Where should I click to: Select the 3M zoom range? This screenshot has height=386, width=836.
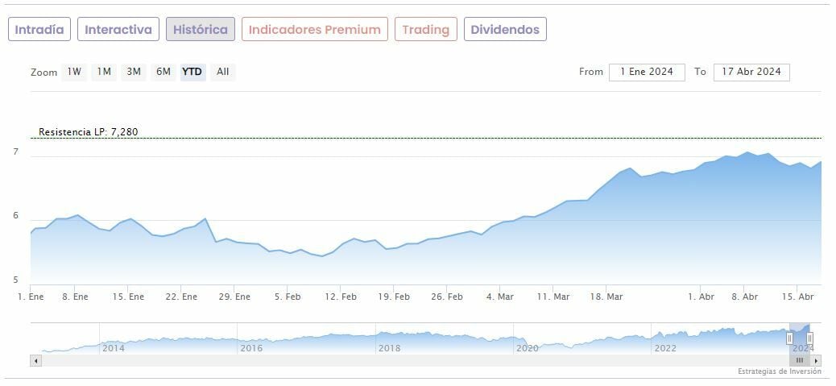point(134,72)
